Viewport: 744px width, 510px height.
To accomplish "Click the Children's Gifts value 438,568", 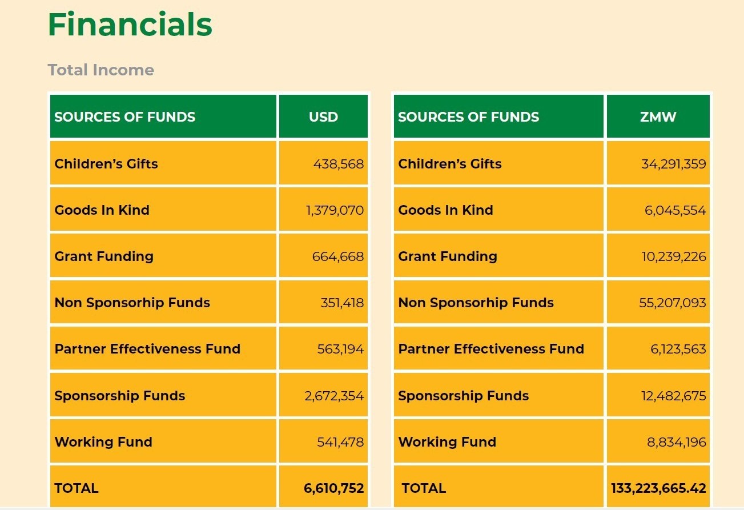I will pos(338,164).
